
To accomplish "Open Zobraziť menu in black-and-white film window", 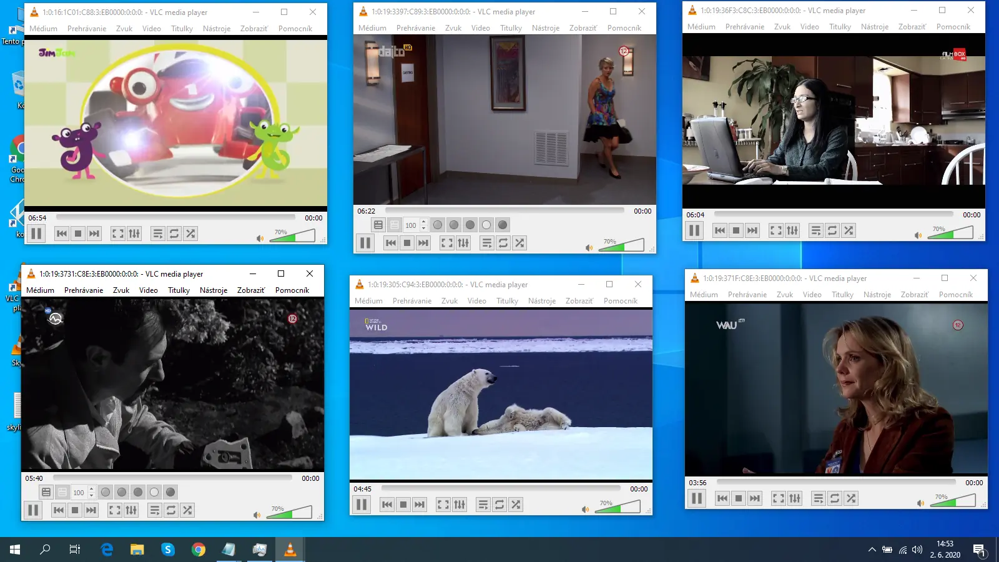I will click(251, 290).
